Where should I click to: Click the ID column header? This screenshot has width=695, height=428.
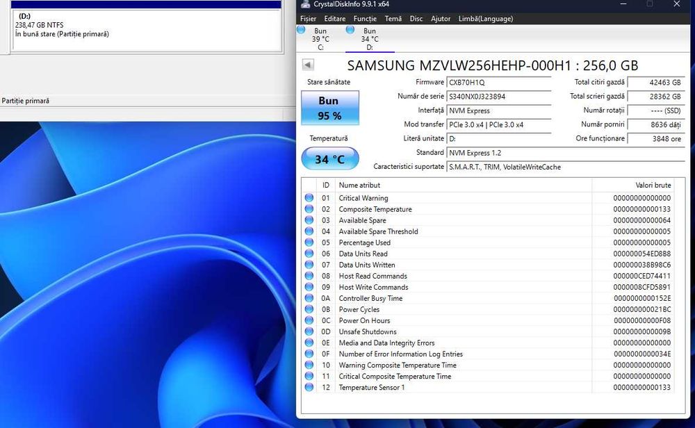326,186
